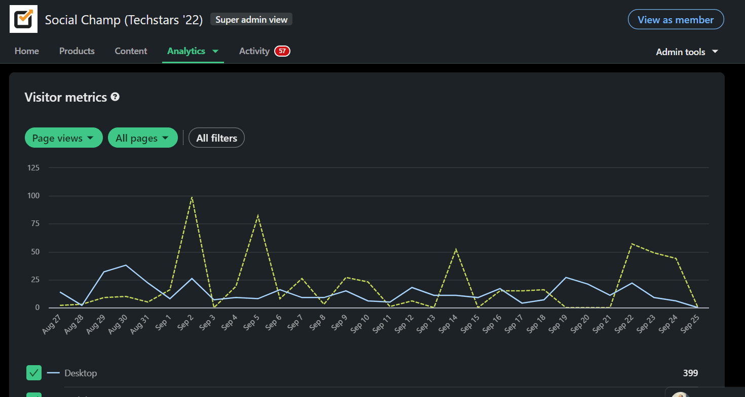Viewport: 745px width, 397px height.
Task: Open the All filters button
Action: 216,138
